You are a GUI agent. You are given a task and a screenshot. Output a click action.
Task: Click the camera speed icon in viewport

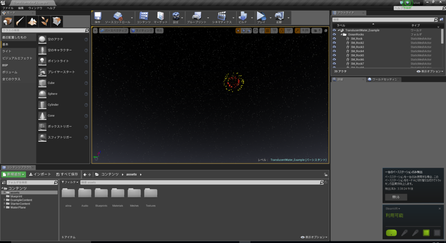(317, 30)
